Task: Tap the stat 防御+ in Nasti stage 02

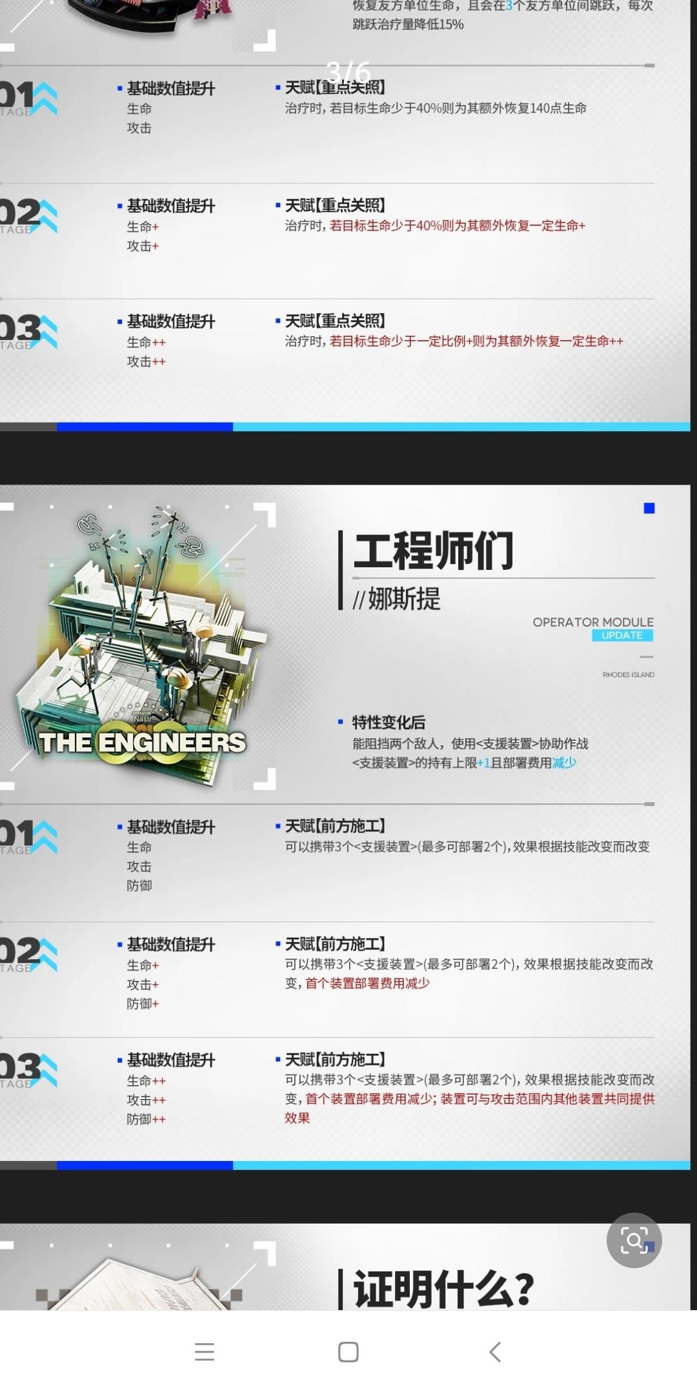Action: pyautogui.click(x=143, y=1004)
